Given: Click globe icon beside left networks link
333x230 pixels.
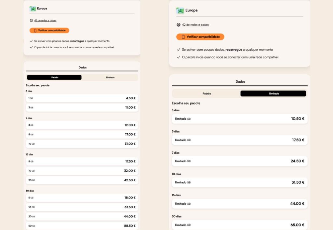Looking at the screenshot, I should (32, 20).
